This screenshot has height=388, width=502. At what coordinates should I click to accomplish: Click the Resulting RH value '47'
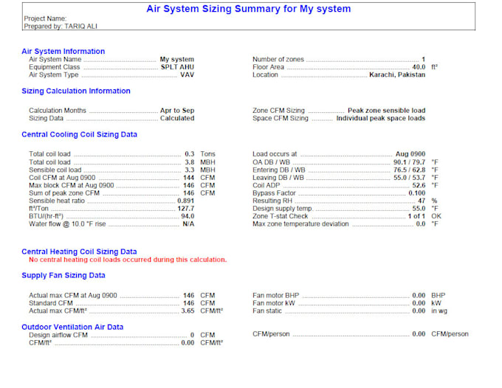422,201
